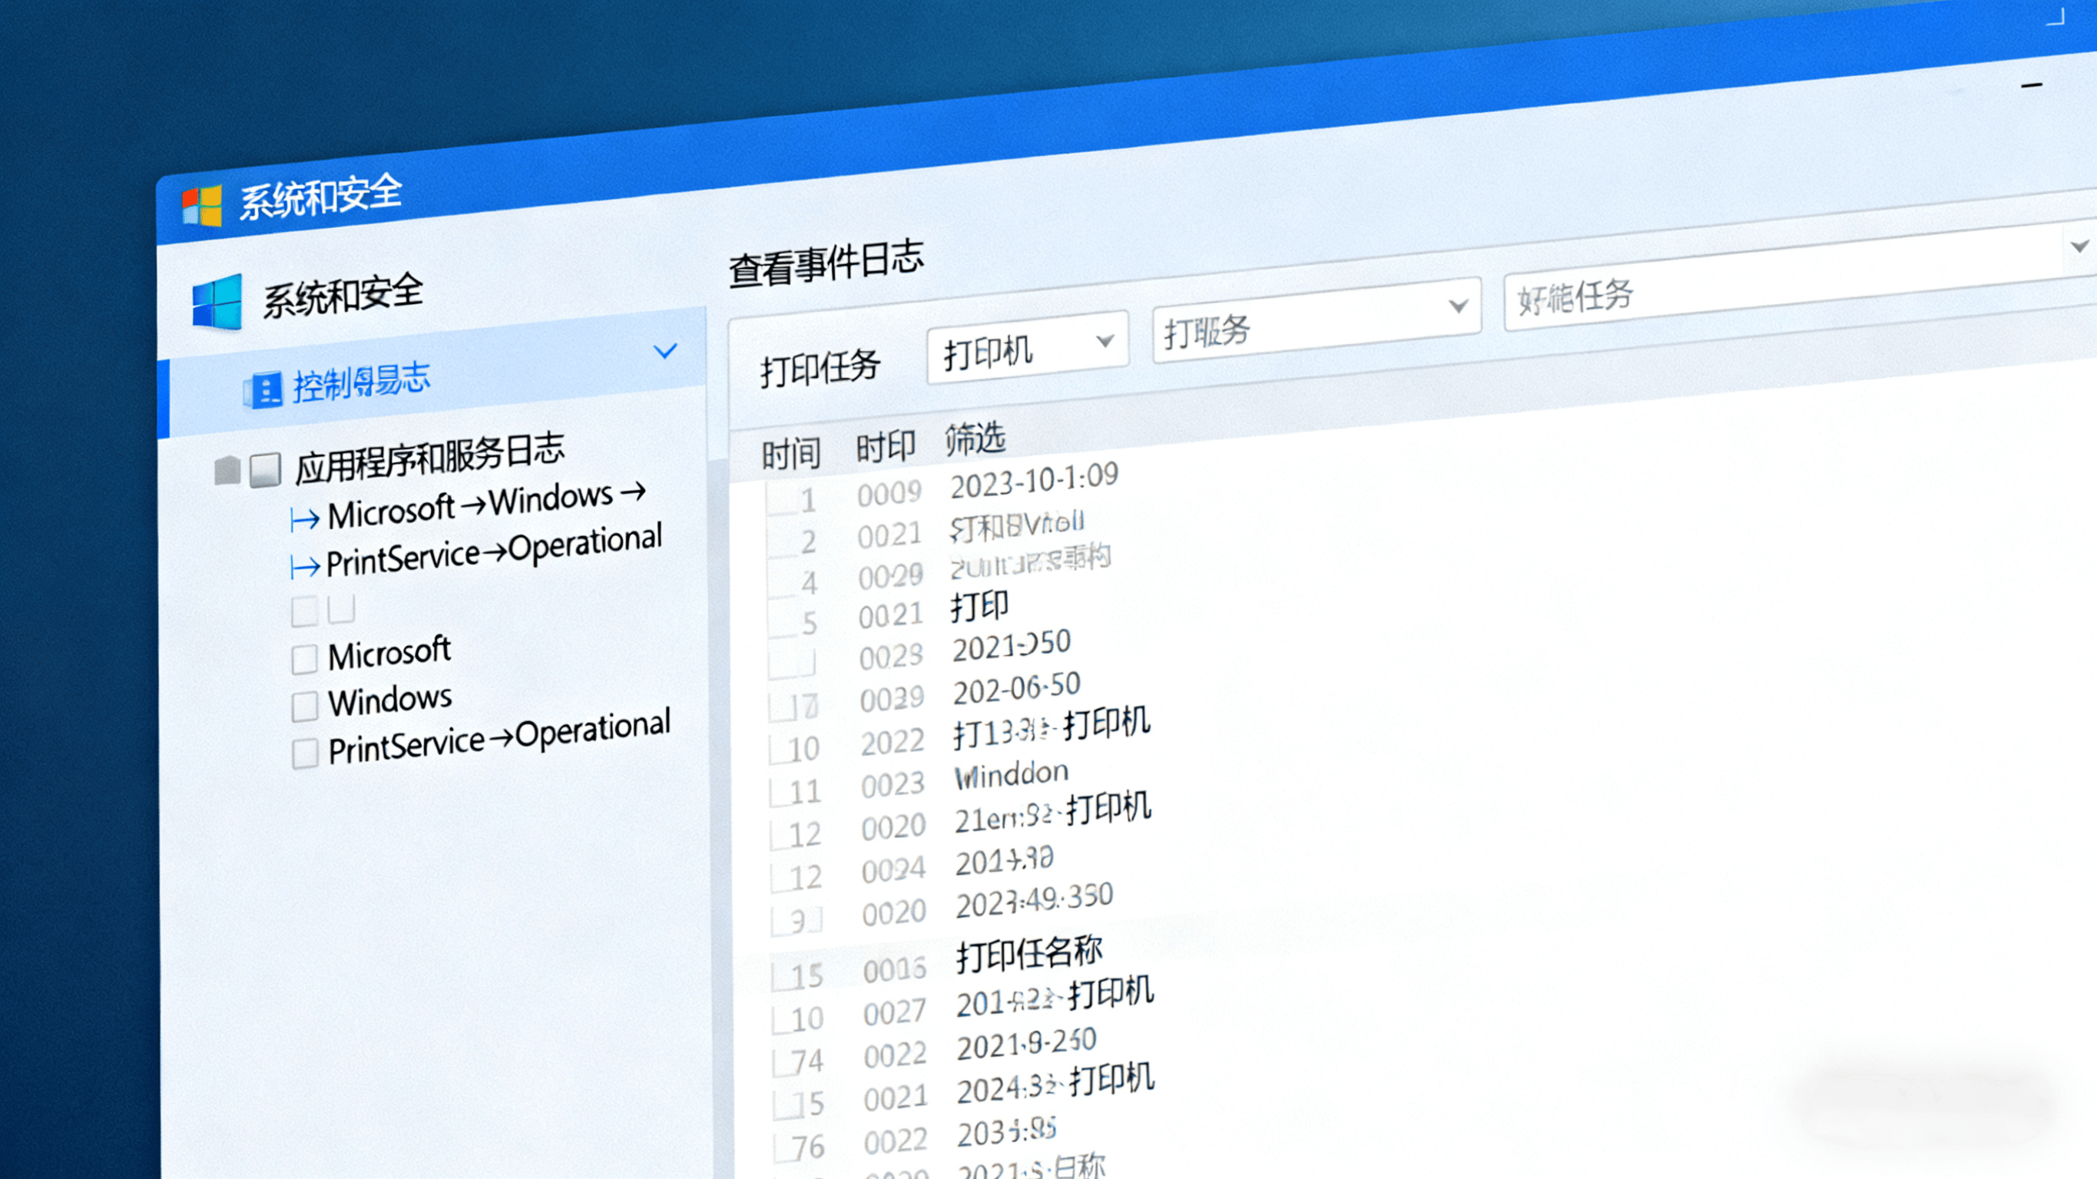Screen dimensions: 2097x1179
Task: Check the Microsoft checkbox
Action: pos(304,659)
